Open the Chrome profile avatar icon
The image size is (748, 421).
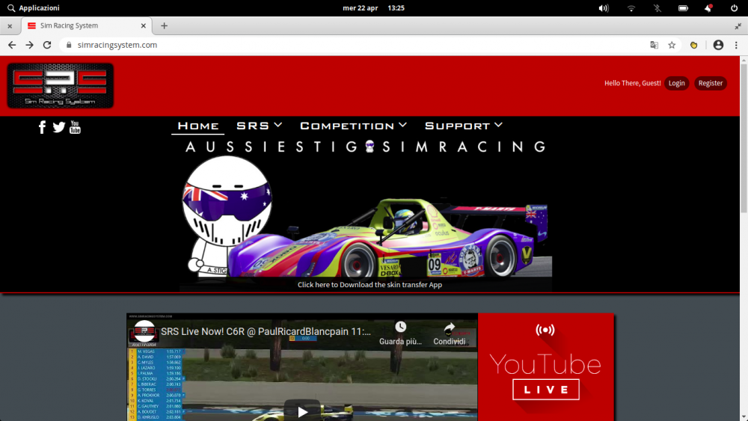click(x=718, y=45)
